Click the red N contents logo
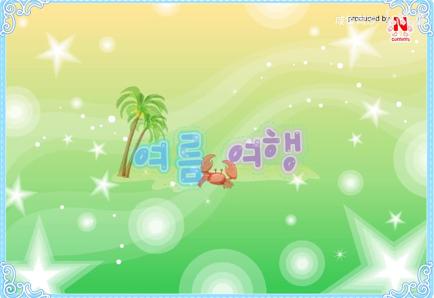The width and height of the screenshot is (434, 298). point(400,29)
